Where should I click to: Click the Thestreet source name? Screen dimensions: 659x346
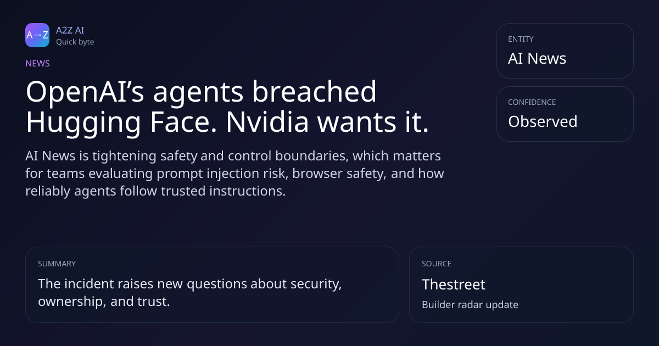(454, 284)
